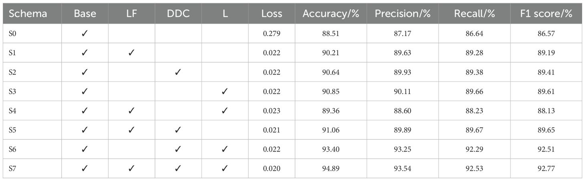Click the LF checkmark in row S1
This screenshot has height=181, width=585.
[131, 53]
